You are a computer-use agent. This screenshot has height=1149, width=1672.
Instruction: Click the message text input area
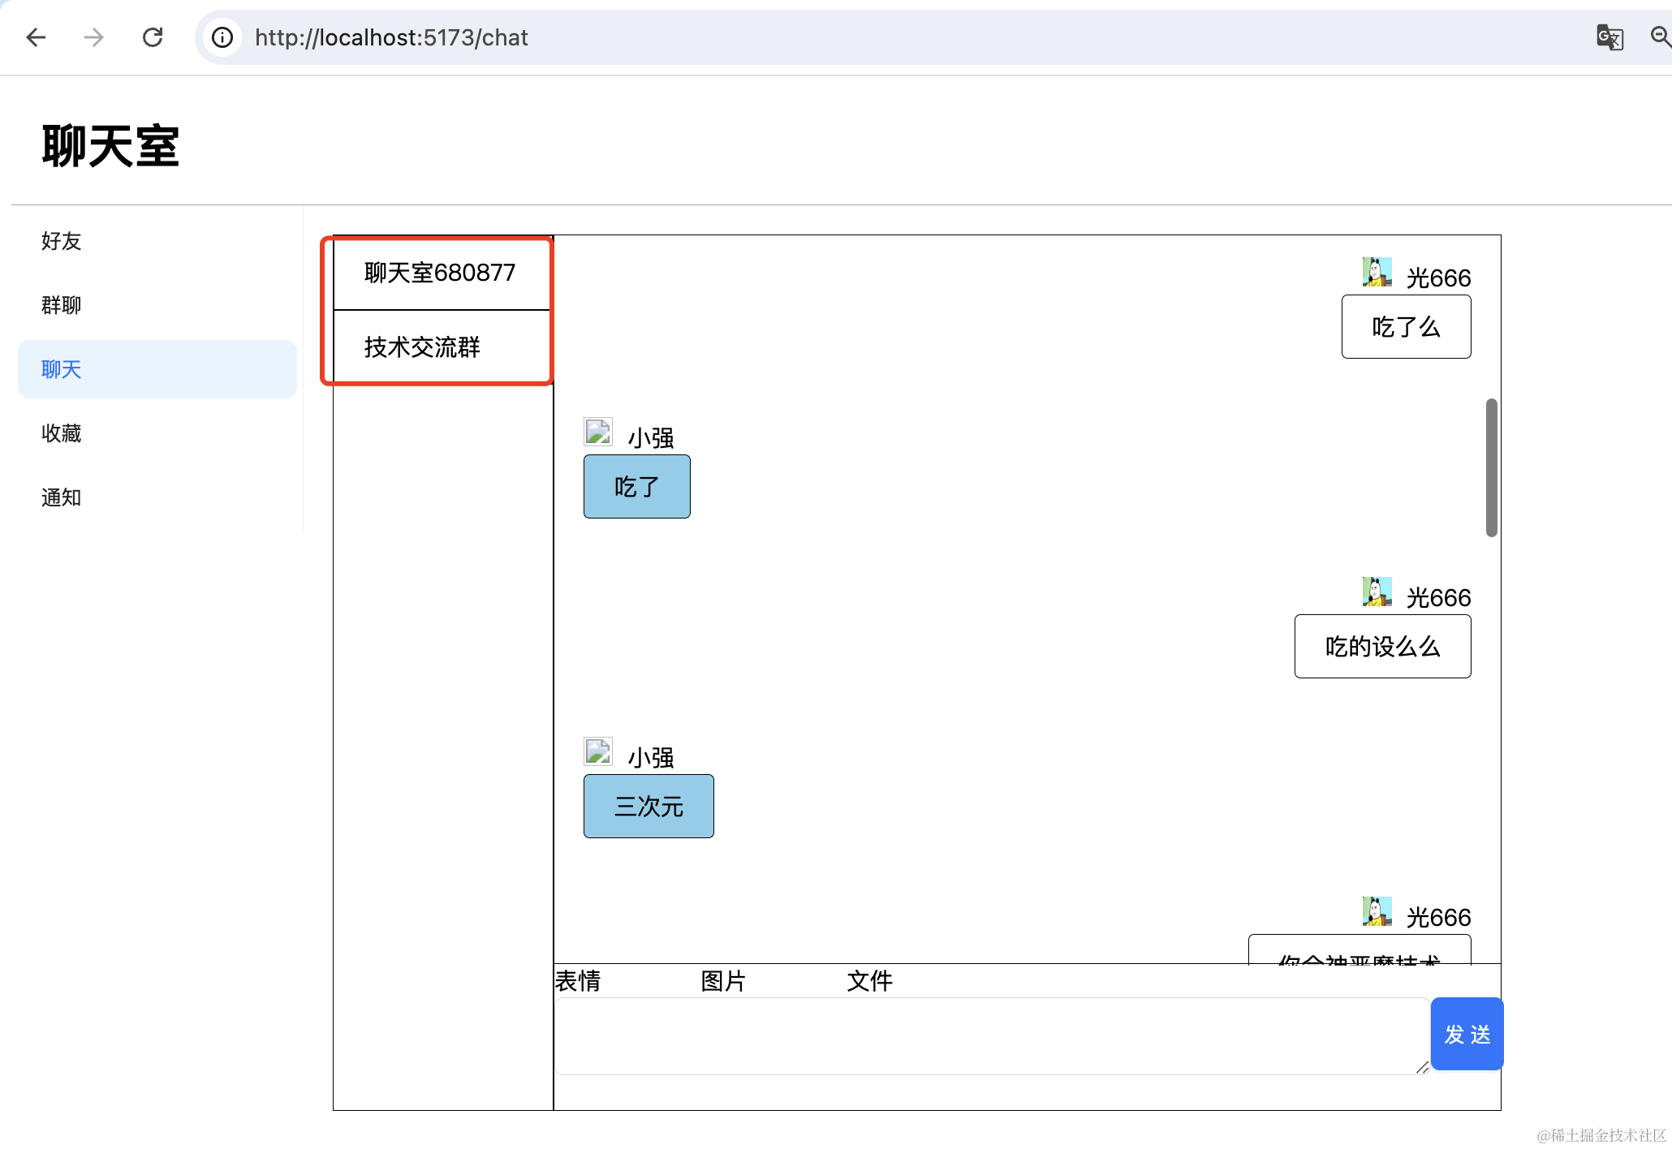coord(990,1036)
